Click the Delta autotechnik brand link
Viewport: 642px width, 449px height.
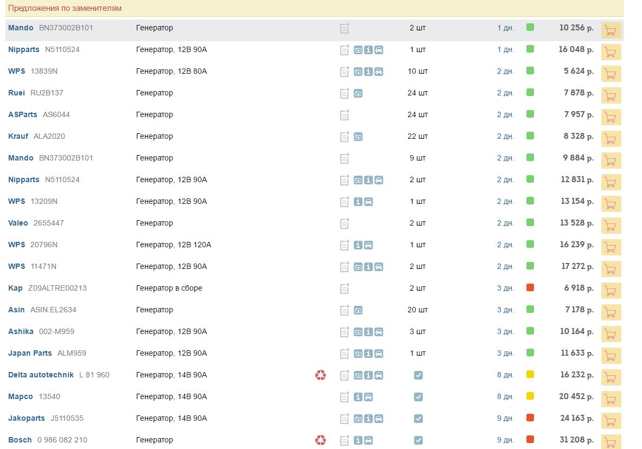pos(41,375)
